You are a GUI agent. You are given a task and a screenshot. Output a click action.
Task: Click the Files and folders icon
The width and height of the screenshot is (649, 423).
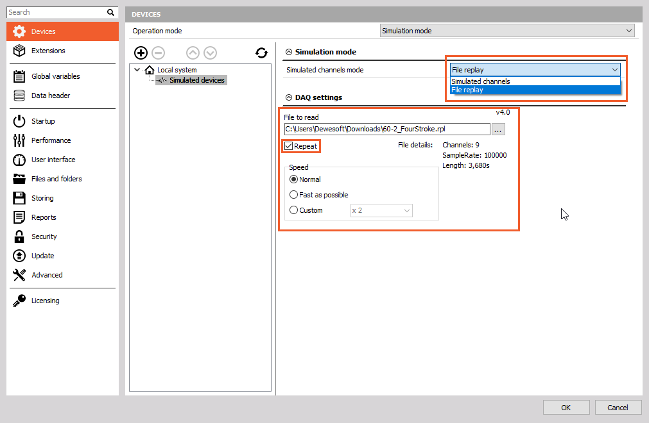(x=19, y=179)
